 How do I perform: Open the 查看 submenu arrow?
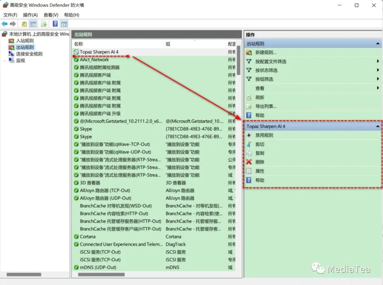[x=378, y=88]
